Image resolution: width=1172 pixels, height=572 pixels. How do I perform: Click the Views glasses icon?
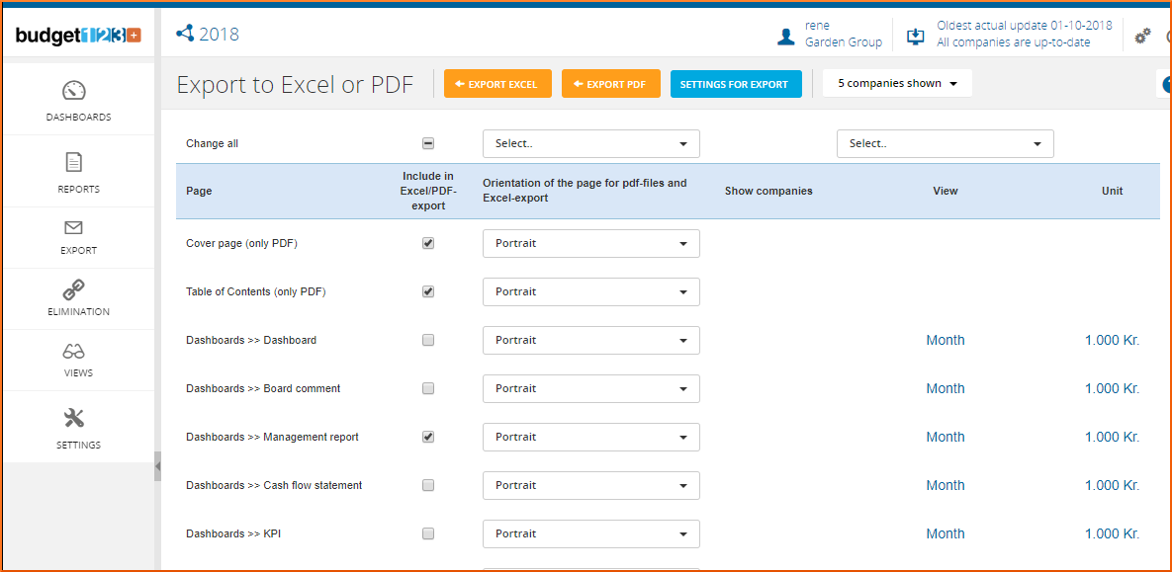pyautogui.click(x=74, y=352)
